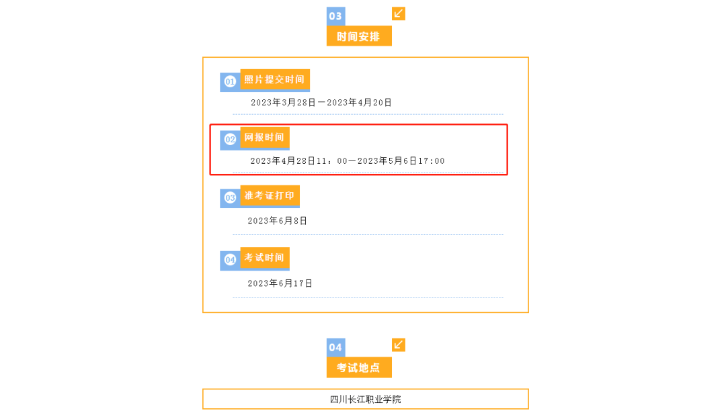Select the 考试地点 section heading
The width and height of the screenshot is (726, 411).
click(x=359, y=367)
